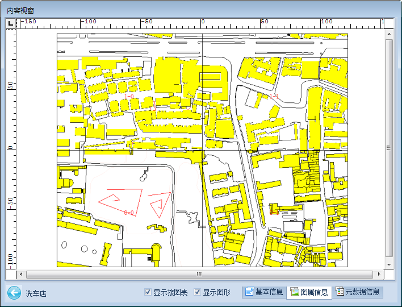This screenshot has height=307, width=402.
Task: Click the red spiral triangle shape labeled 0-0
Action: click(x=120, y=198)
